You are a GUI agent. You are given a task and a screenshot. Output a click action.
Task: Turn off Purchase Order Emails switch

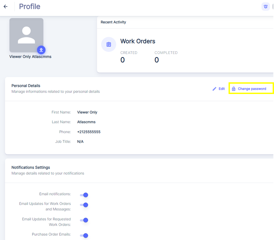pos(84,236)
